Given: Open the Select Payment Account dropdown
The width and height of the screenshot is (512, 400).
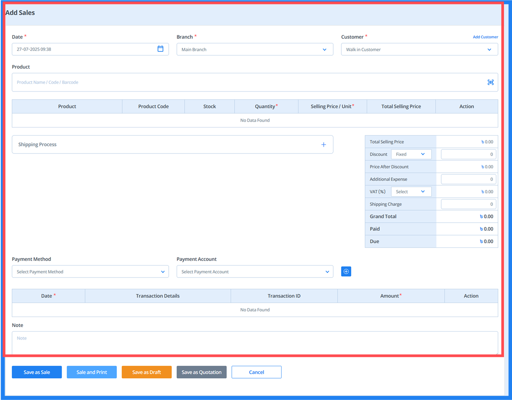Looking at the screenshot, I should (255, 271).
